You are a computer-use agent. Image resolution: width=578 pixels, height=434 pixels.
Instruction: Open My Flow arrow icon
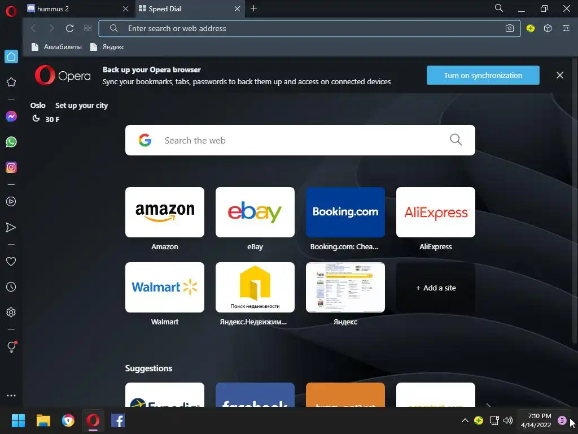pyautogui.click(x=11, y=227)
